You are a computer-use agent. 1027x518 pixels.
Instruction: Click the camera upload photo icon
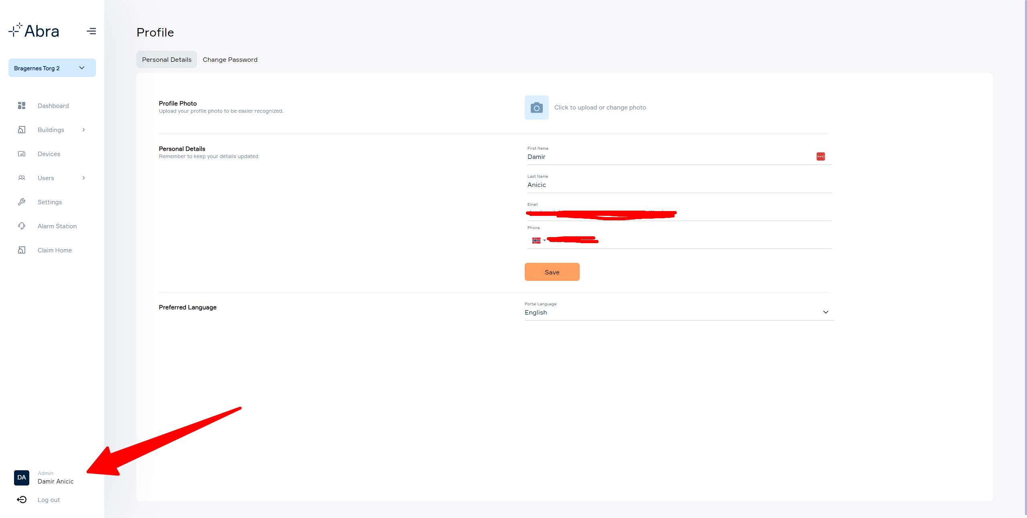click(x=537, y=108)
